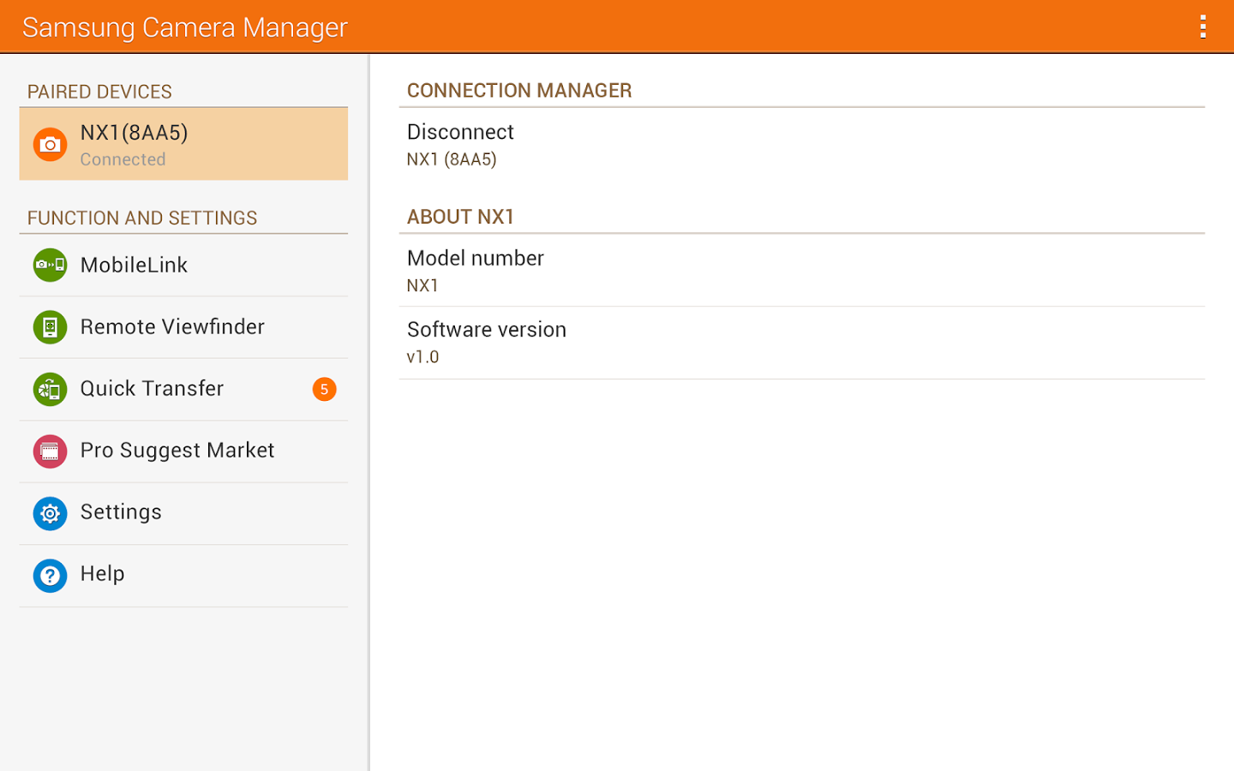
Task: Click the CONNECTION MANAGER header
Action: pyautogui.click(x=519, y=90)
